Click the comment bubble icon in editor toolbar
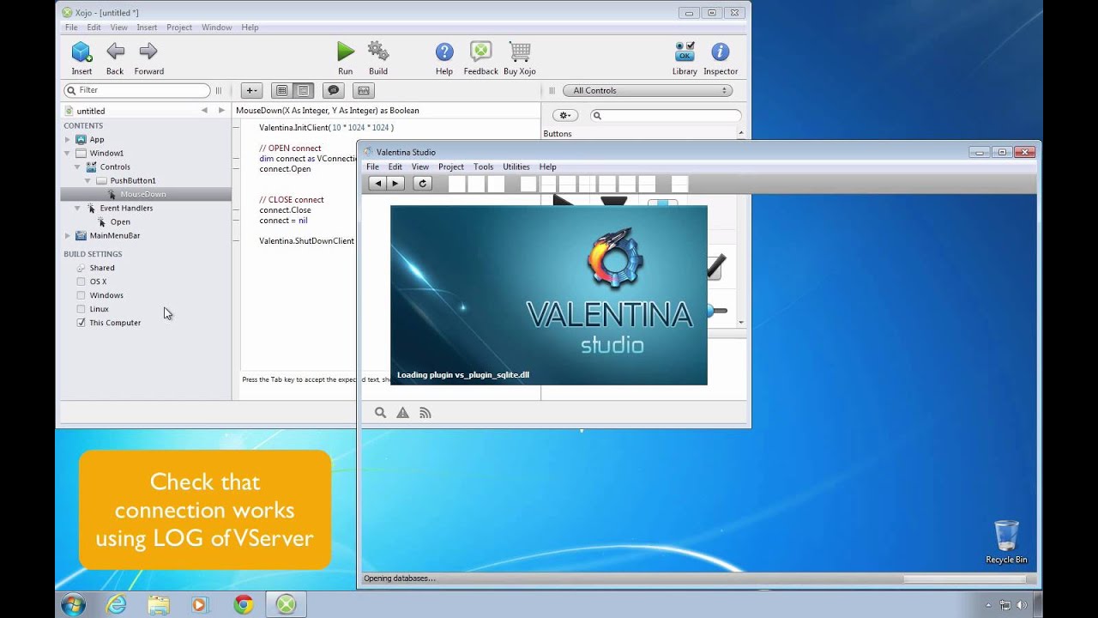The width and height of the screenshot is (1098, 618). (x=334, y=90)
